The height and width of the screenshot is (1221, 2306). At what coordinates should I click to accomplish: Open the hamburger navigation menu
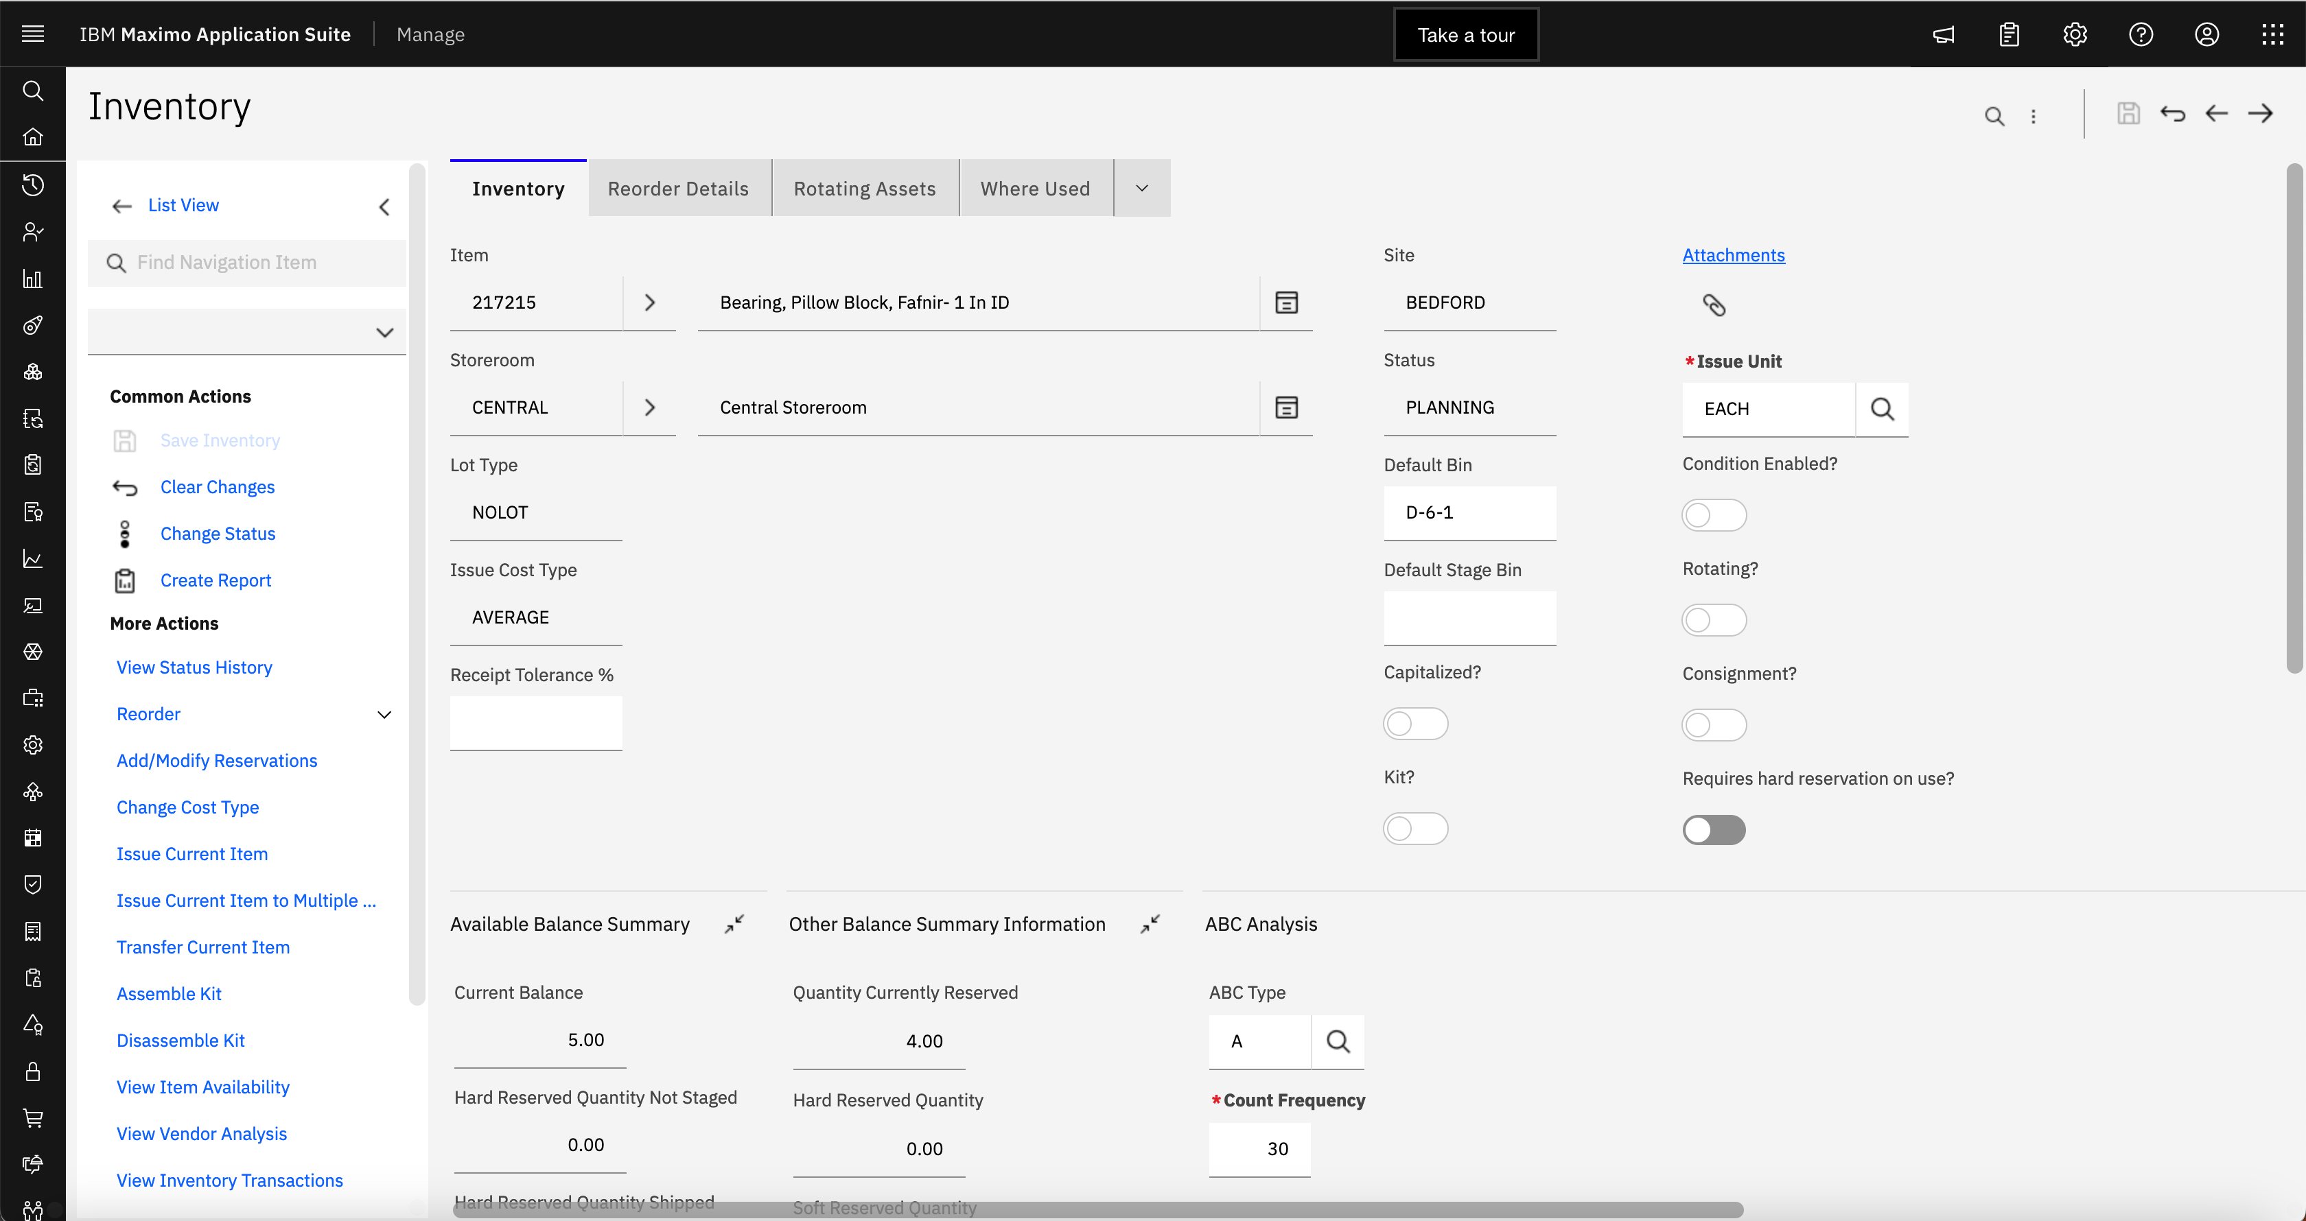click(33, 34)
